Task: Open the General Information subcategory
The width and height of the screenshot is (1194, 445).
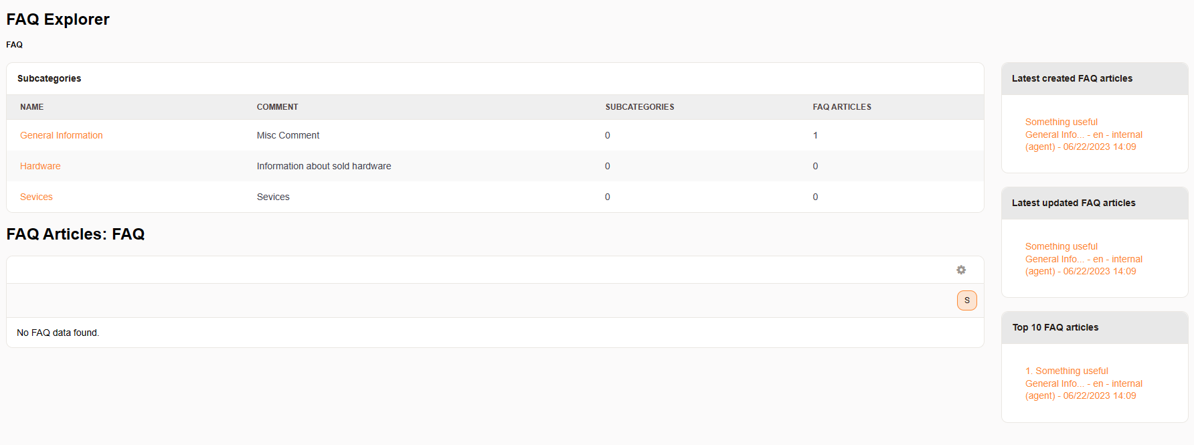Action: [61, 135]
